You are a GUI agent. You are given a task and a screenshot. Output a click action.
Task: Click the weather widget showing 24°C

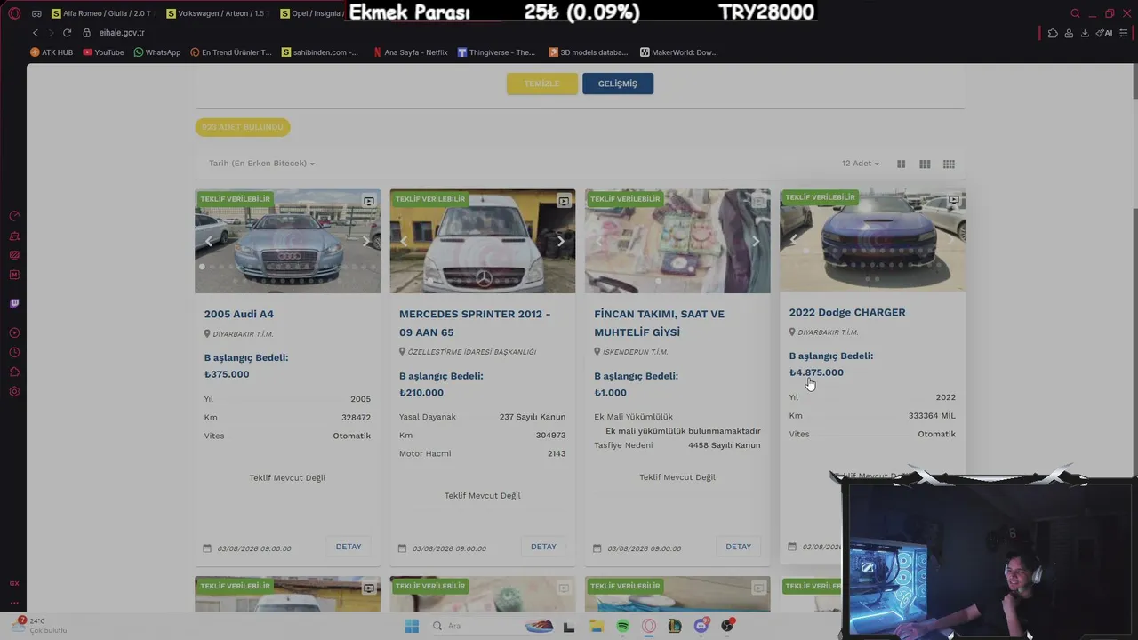coord(40,625)
